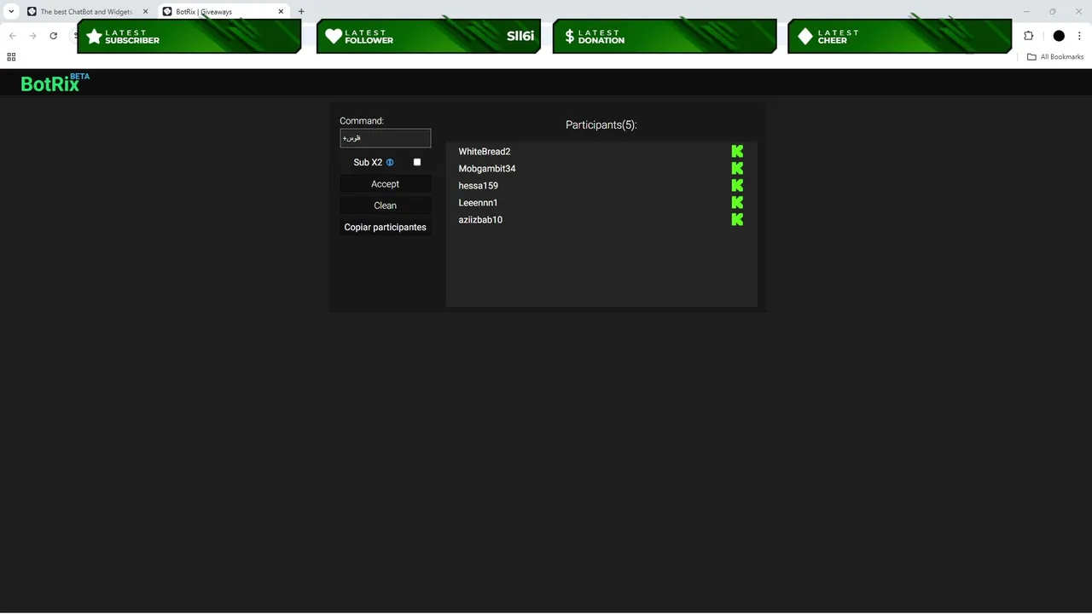The height and width of the screenshot is (614, 1092).
Task: Open the All Bookmarks folder
Action: point(1055,57)
